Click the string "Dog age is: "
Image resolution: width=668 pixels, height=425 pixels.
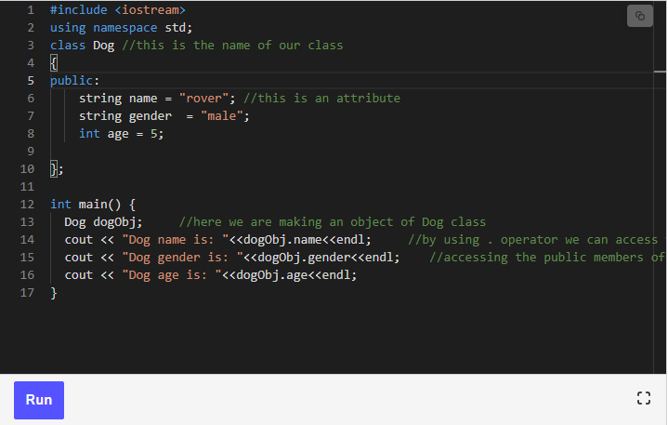coord(172,275)
